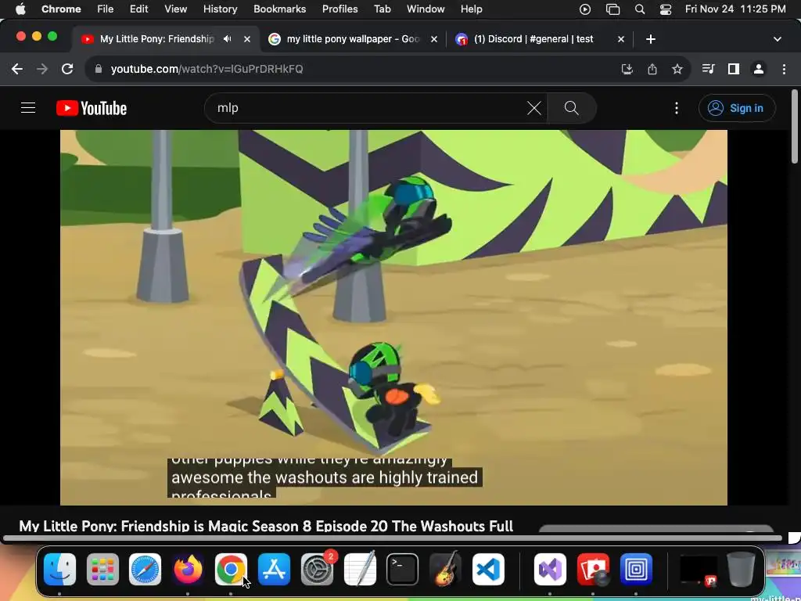
Task: Open Chrome from the Dock
Action: pos(231,569)
